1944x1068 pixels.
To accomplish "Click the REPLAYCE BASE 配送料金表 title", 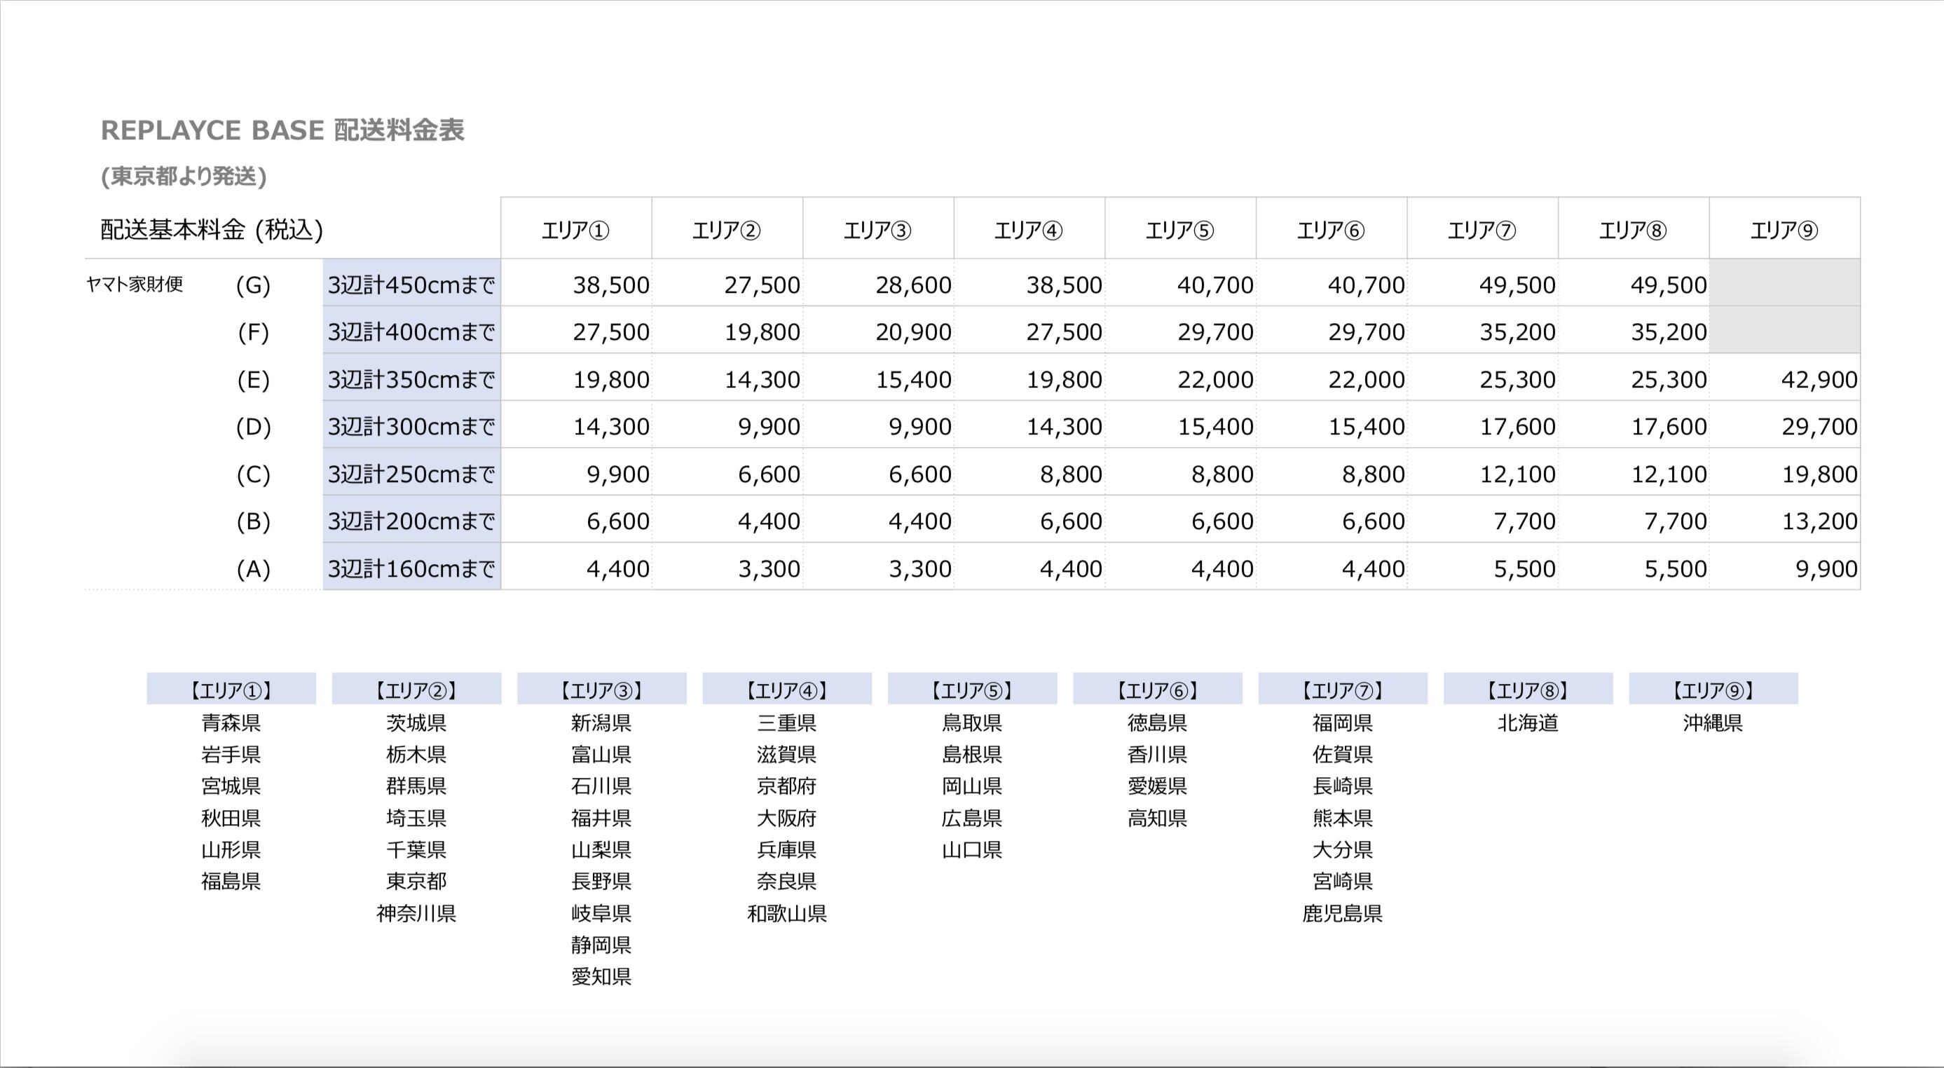I will pos(282,130).
